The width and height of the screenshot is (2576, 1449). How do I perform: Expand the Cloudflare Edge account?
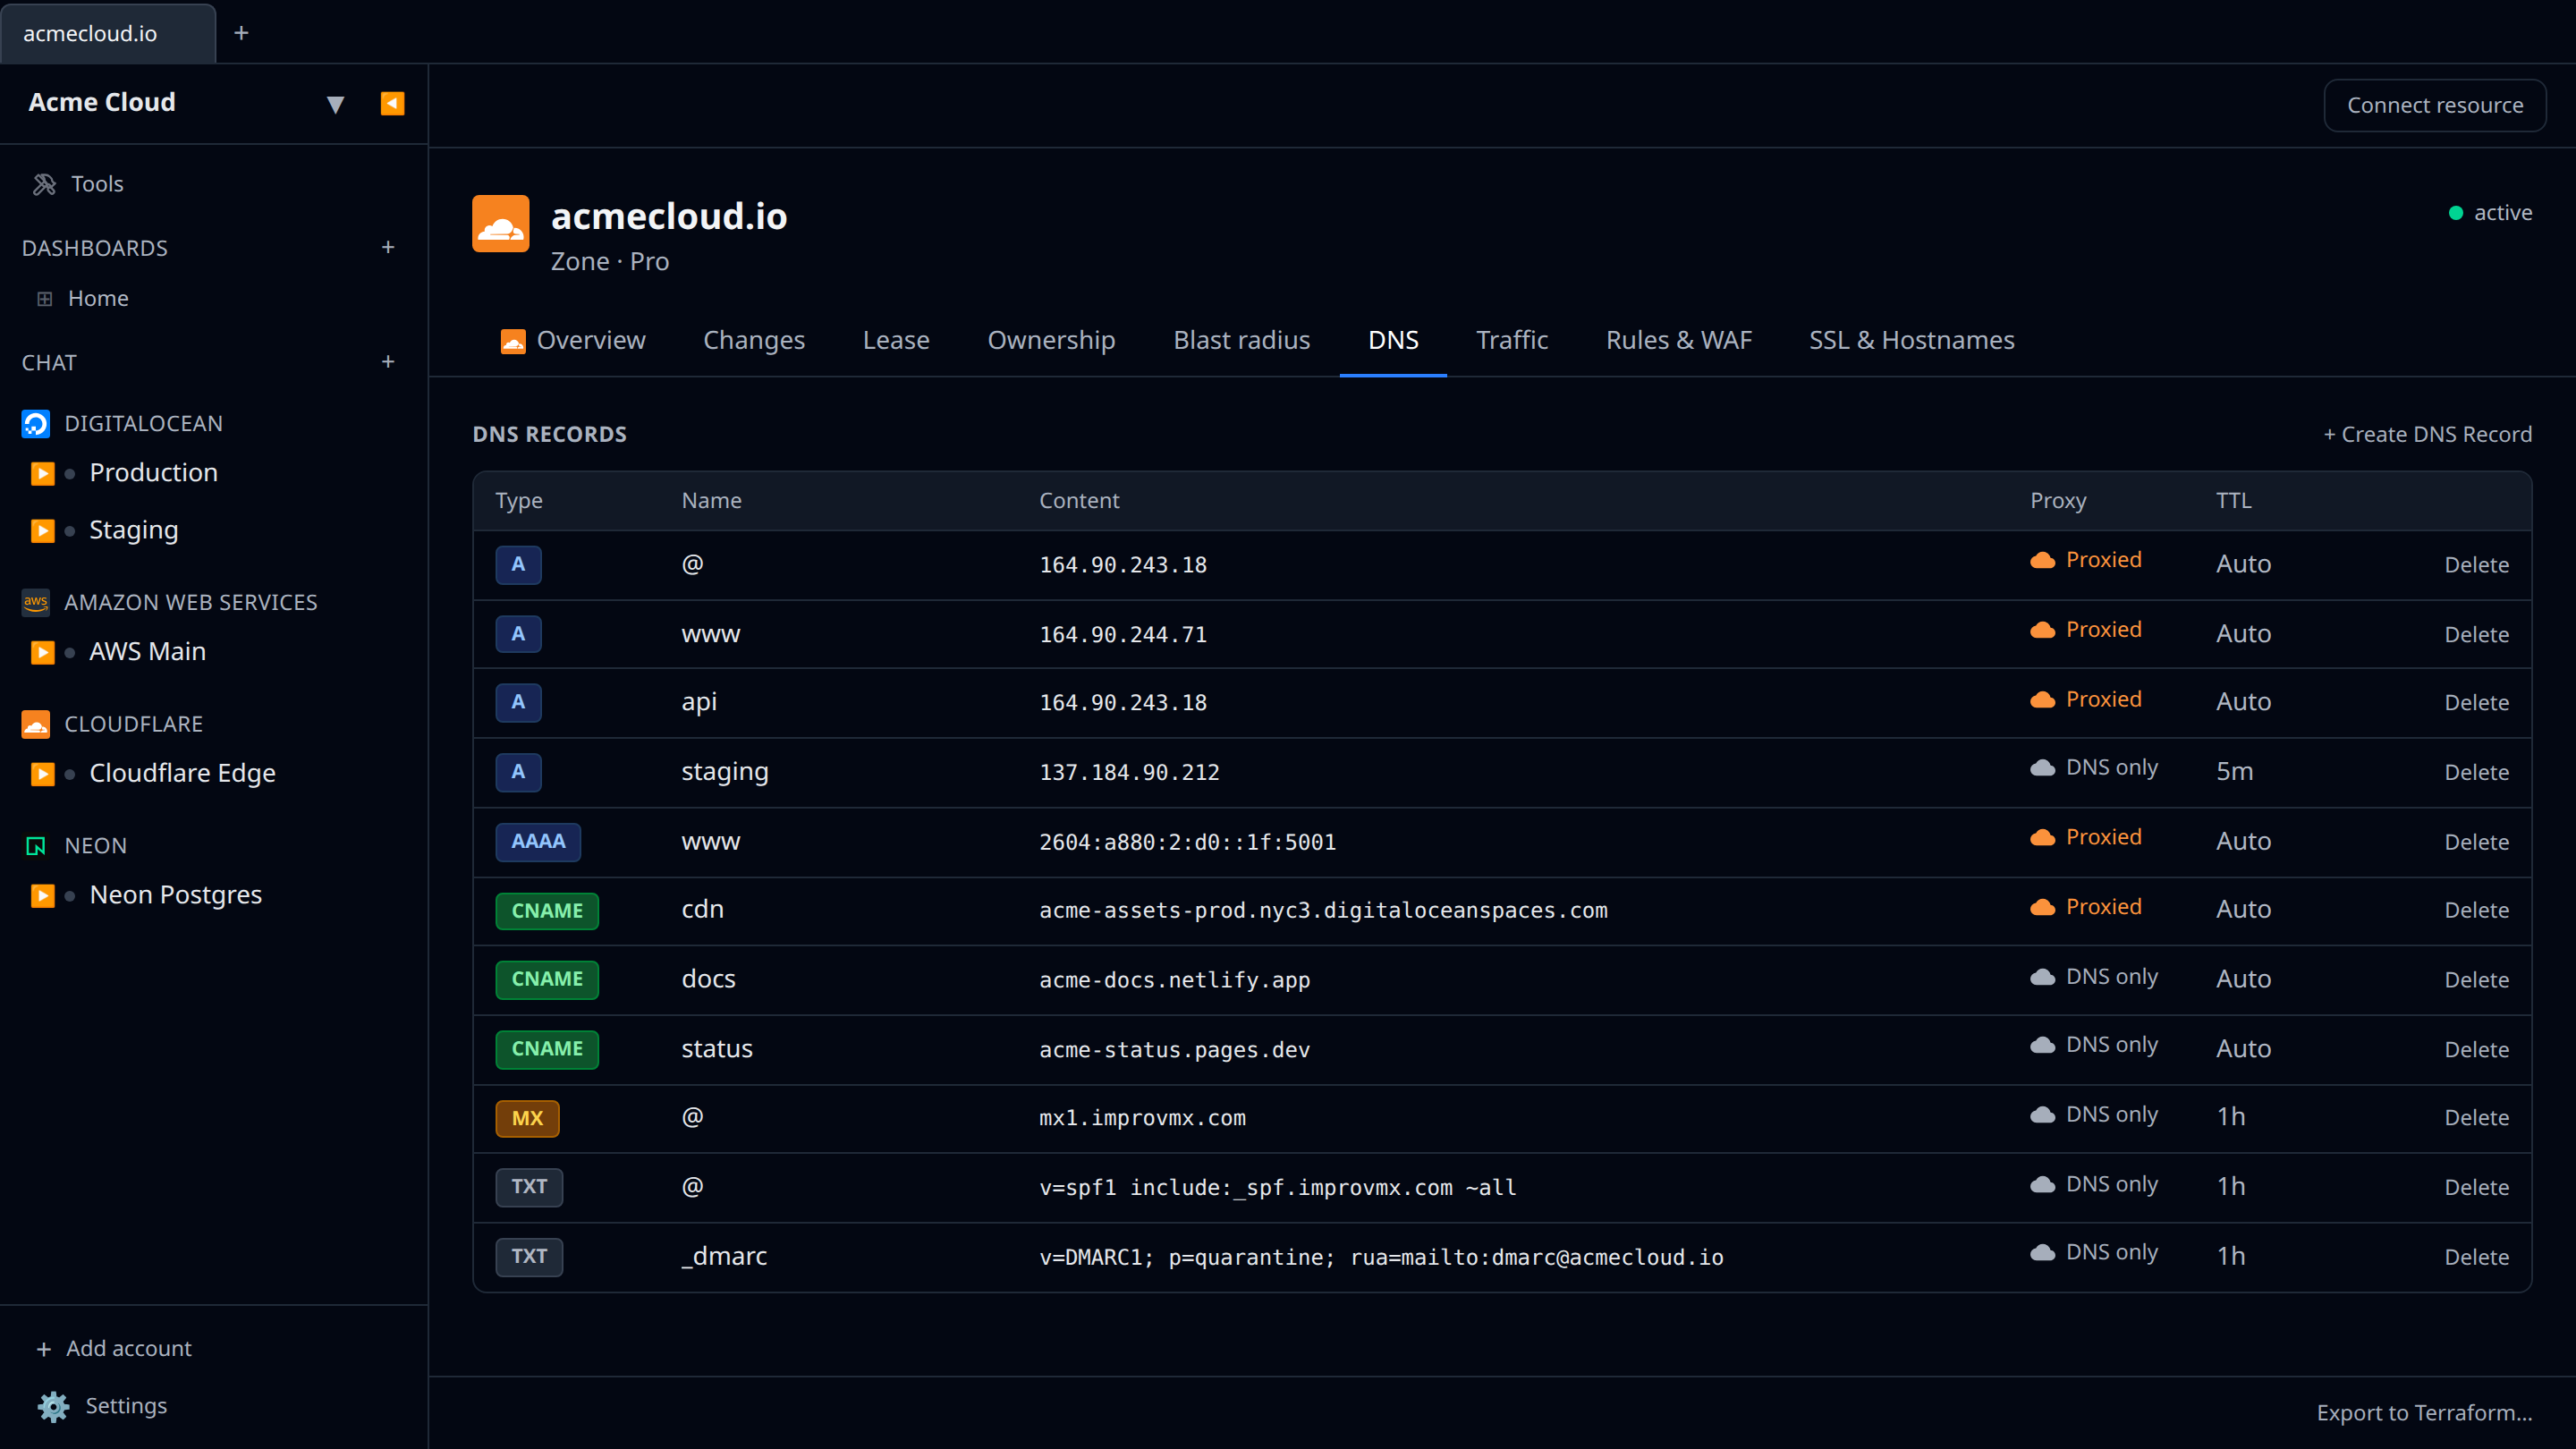pyautogui.click(x=42, y=774)
